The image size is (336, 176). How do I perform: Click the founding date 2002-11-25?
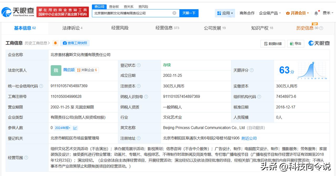pos(172,75)
